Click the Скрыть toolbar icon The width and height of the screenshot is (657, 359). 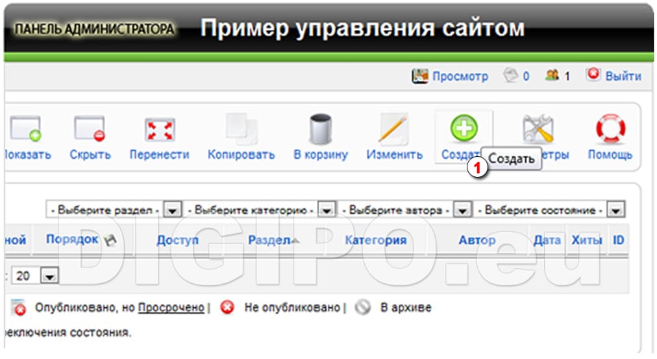(x=89, y=128)
